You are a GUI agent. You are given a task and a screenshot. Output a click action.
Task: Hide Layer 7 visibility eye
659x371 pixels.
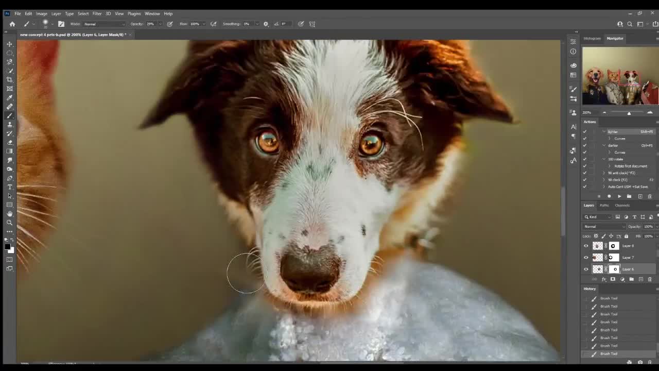[x=586, y=258]
